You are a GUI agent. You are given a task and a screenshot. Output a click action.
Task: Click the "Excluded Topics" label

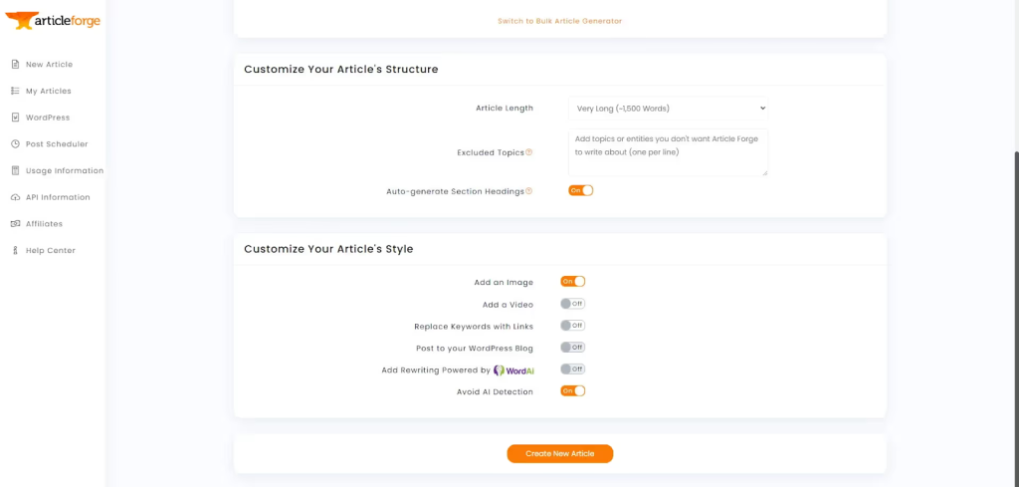coord(491,152)
